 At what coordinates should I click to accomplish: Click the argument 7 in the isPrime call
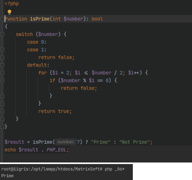[78, 142]
